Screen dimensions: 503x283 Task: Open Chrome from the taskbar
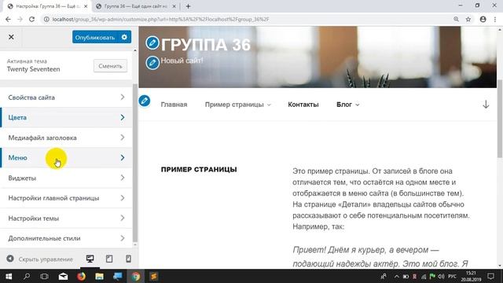[x=136, y=276]
